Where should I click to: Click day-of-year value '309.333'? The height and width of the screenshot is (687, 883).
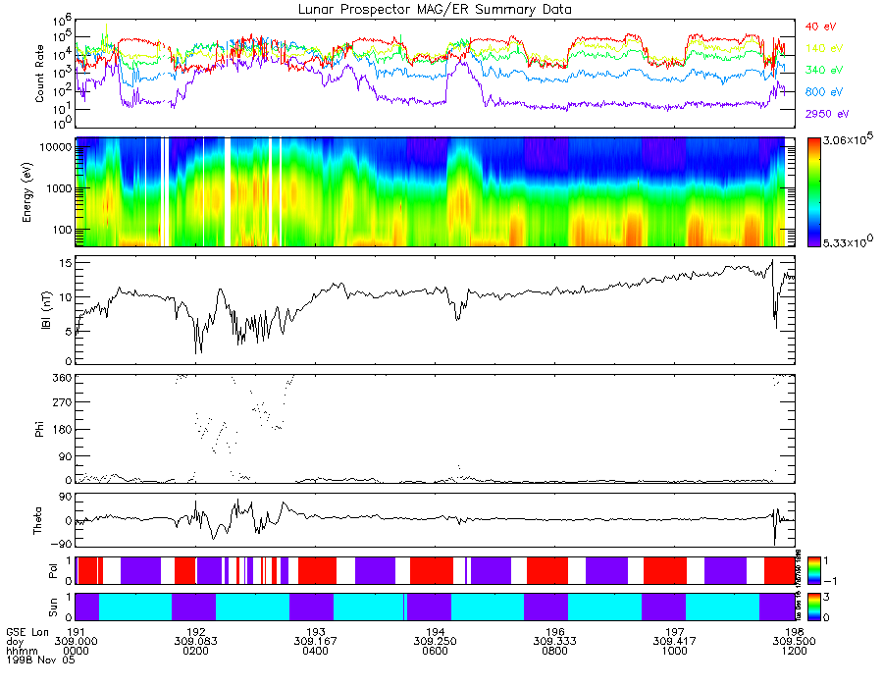554,642
